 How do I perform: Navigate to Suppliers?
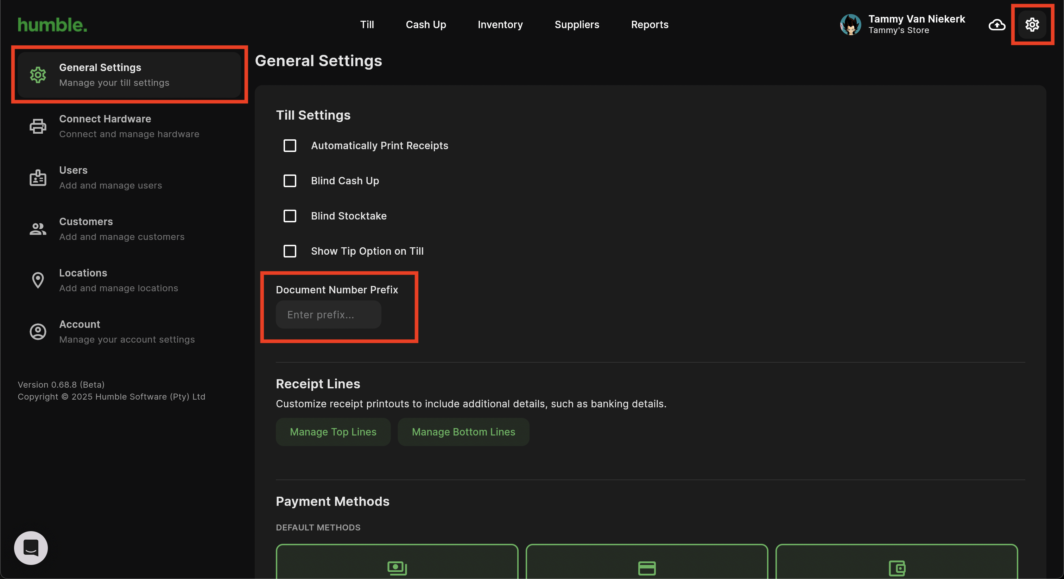click(577, 25)
